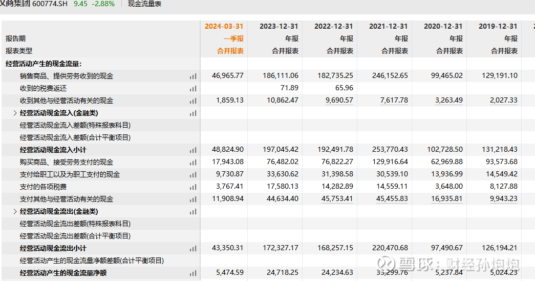This screenshot has height=281, width=535.
Task: Click the 2019-12-31 column header
Action: (x=498, y=26)
